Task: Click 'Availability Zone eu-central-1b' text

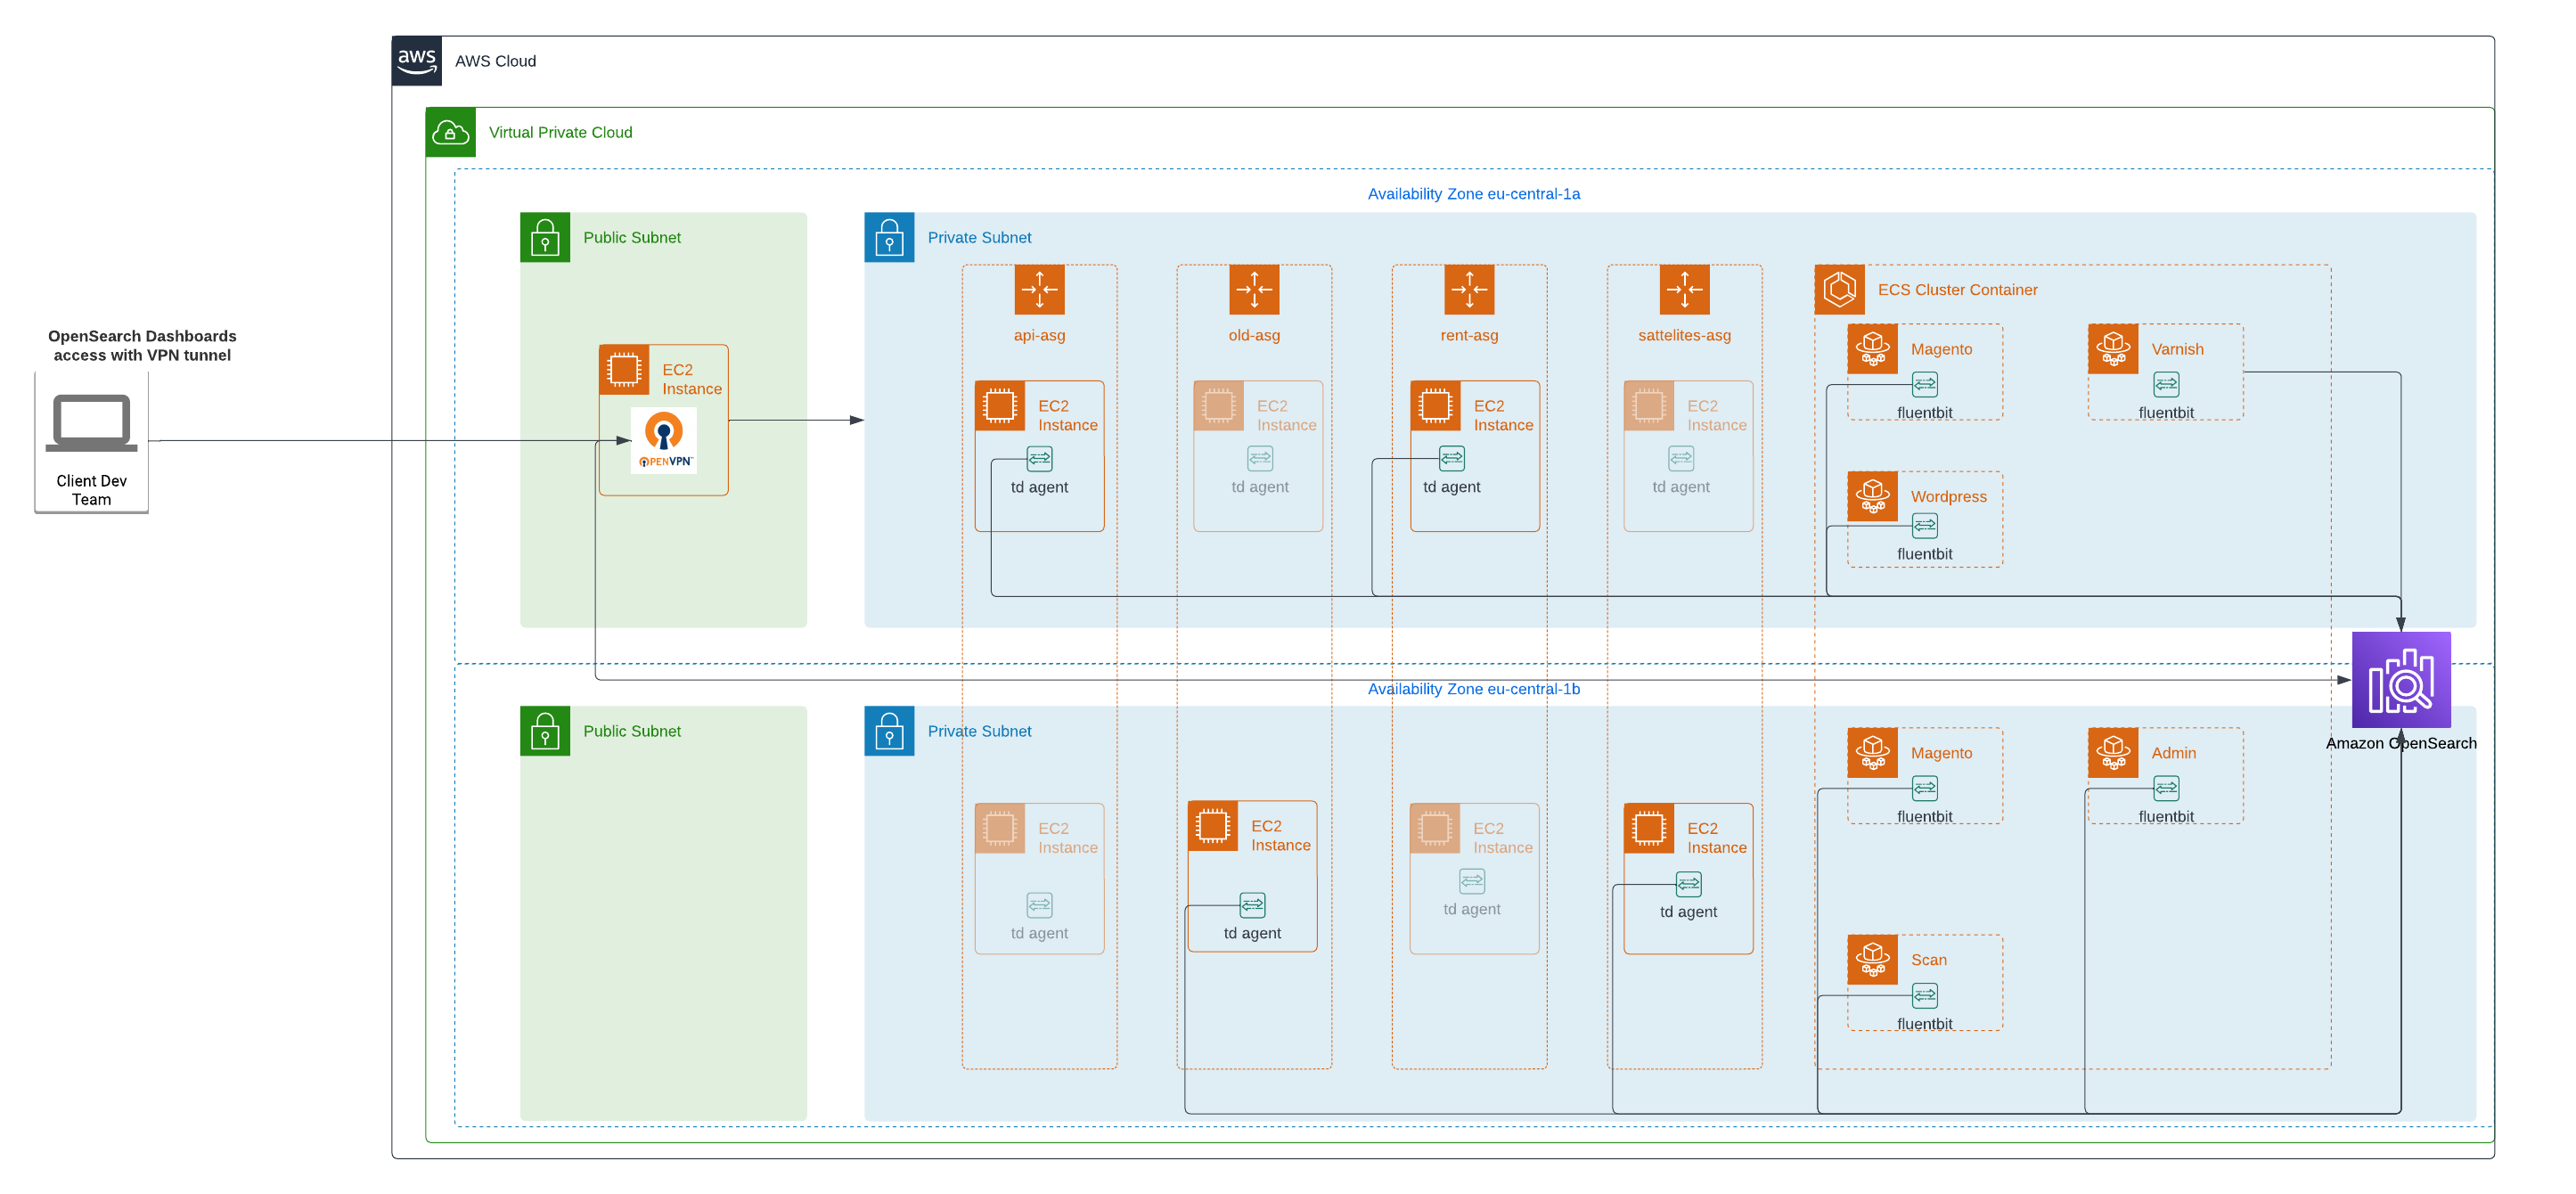Action: click(1474, 689)
